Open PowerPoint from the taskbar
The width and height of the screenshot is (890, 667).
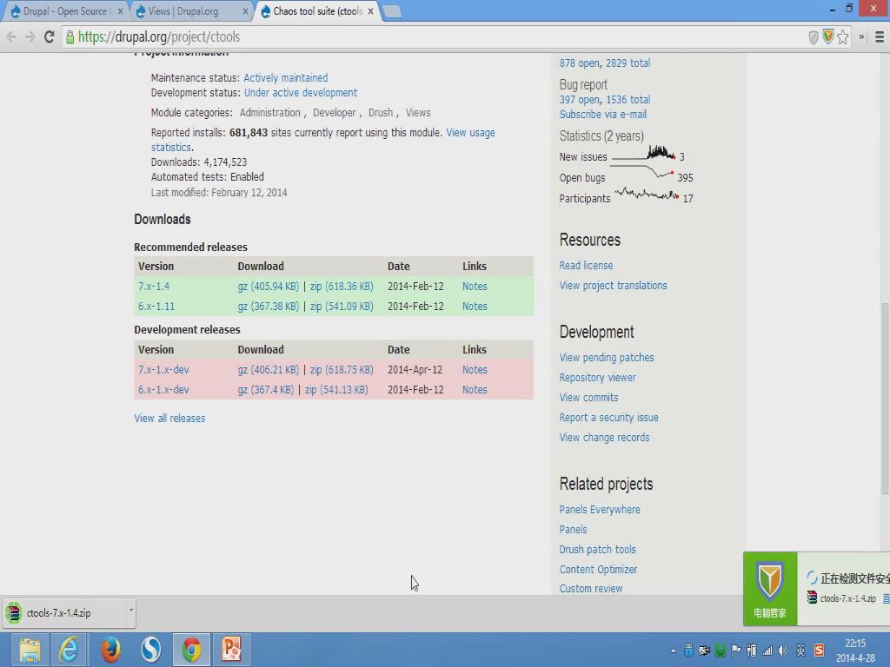[x=231, y=650]
